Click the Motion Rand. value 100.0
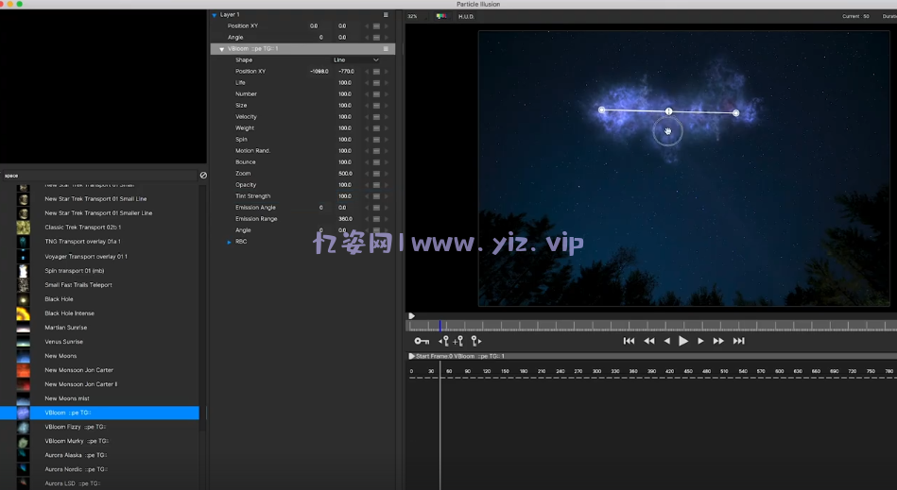 345,151
